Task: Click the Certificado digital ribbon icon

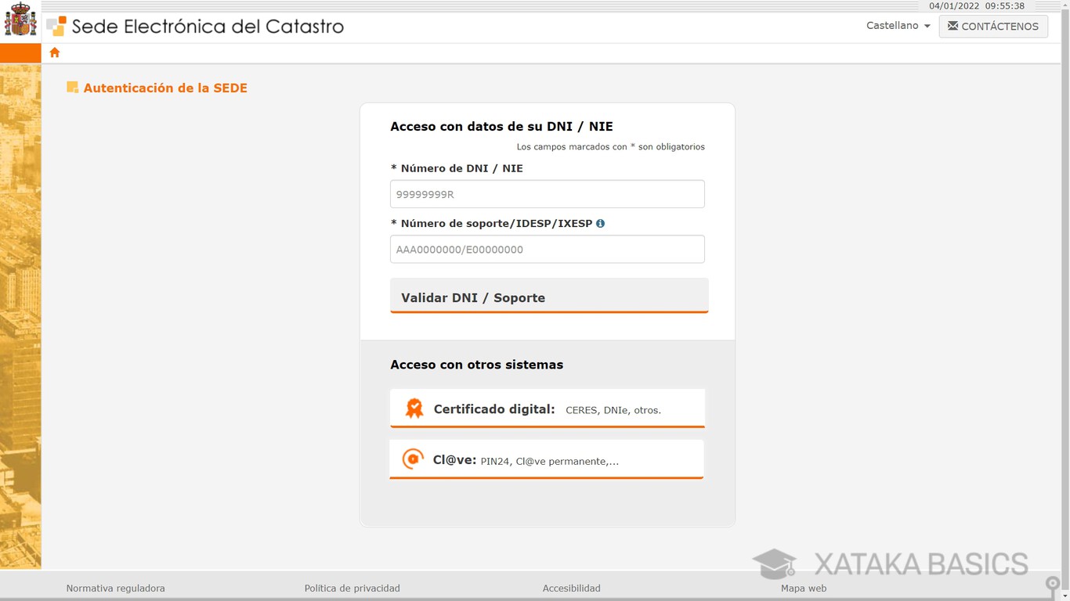Action: tap(414, 408)
